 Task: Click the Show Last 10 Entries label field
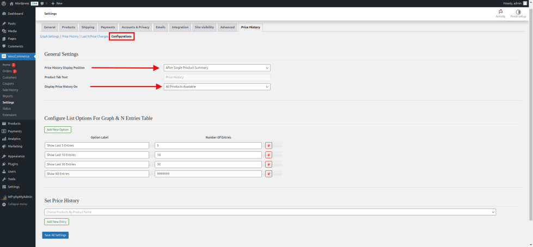(x=96, y=155)
